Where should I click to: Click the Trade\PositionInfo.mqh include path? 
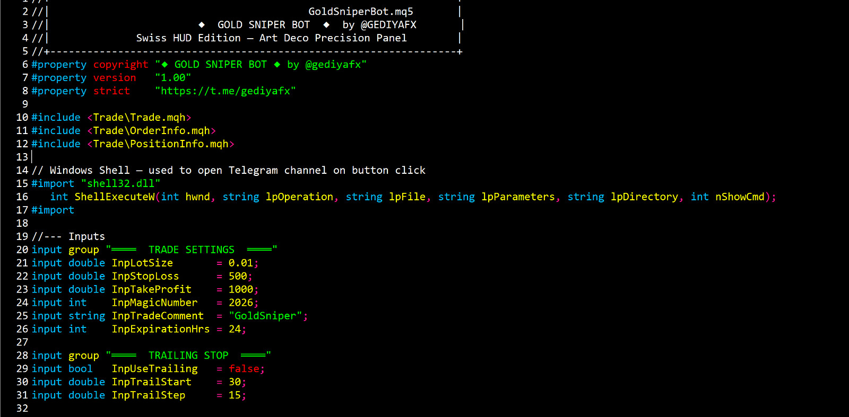tap(161, 144)
